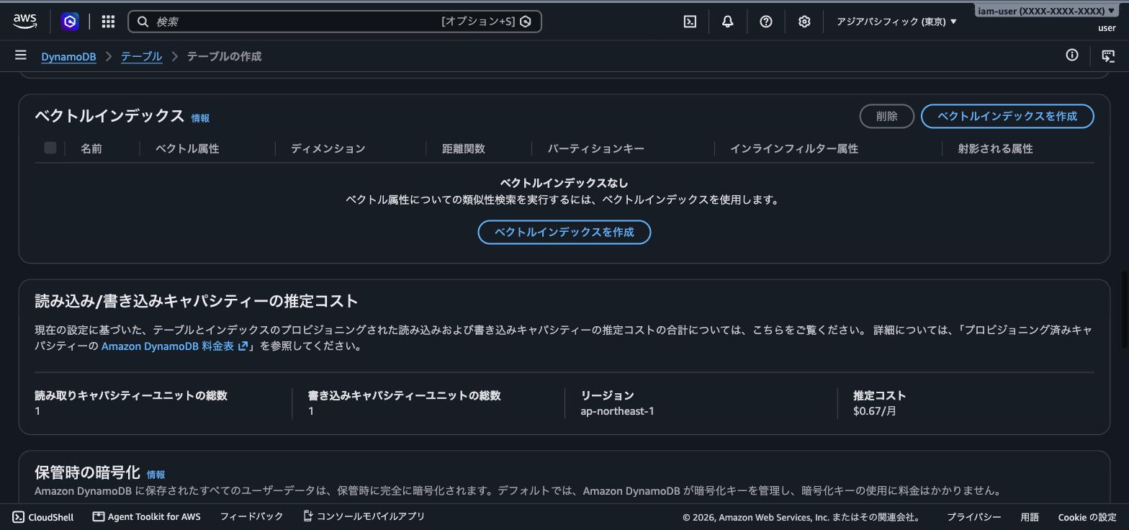Click the $0.67/月 estimated cost value
Viewport: 1129px width, 530px height.
click(x=875, y=411)
